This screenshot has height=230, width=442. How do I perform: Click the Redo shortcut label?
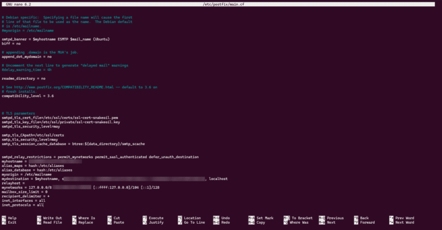click(x=226, y=223)
